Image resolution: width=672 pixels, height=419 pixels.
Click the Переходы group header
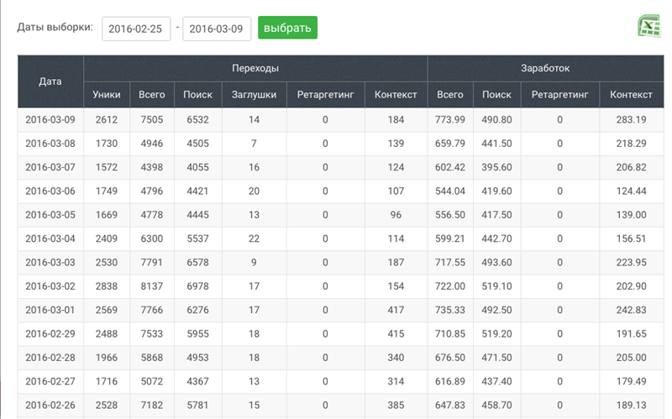[255, 68]
